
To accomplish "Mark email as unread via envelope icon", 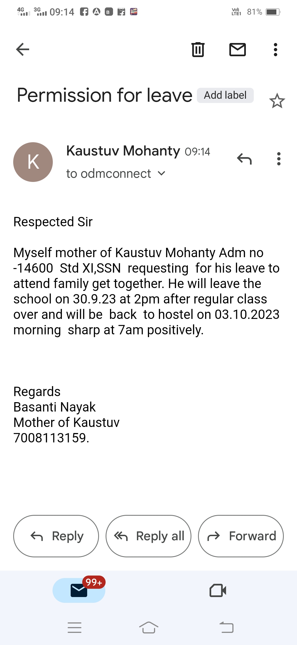I will coord(238,50).
